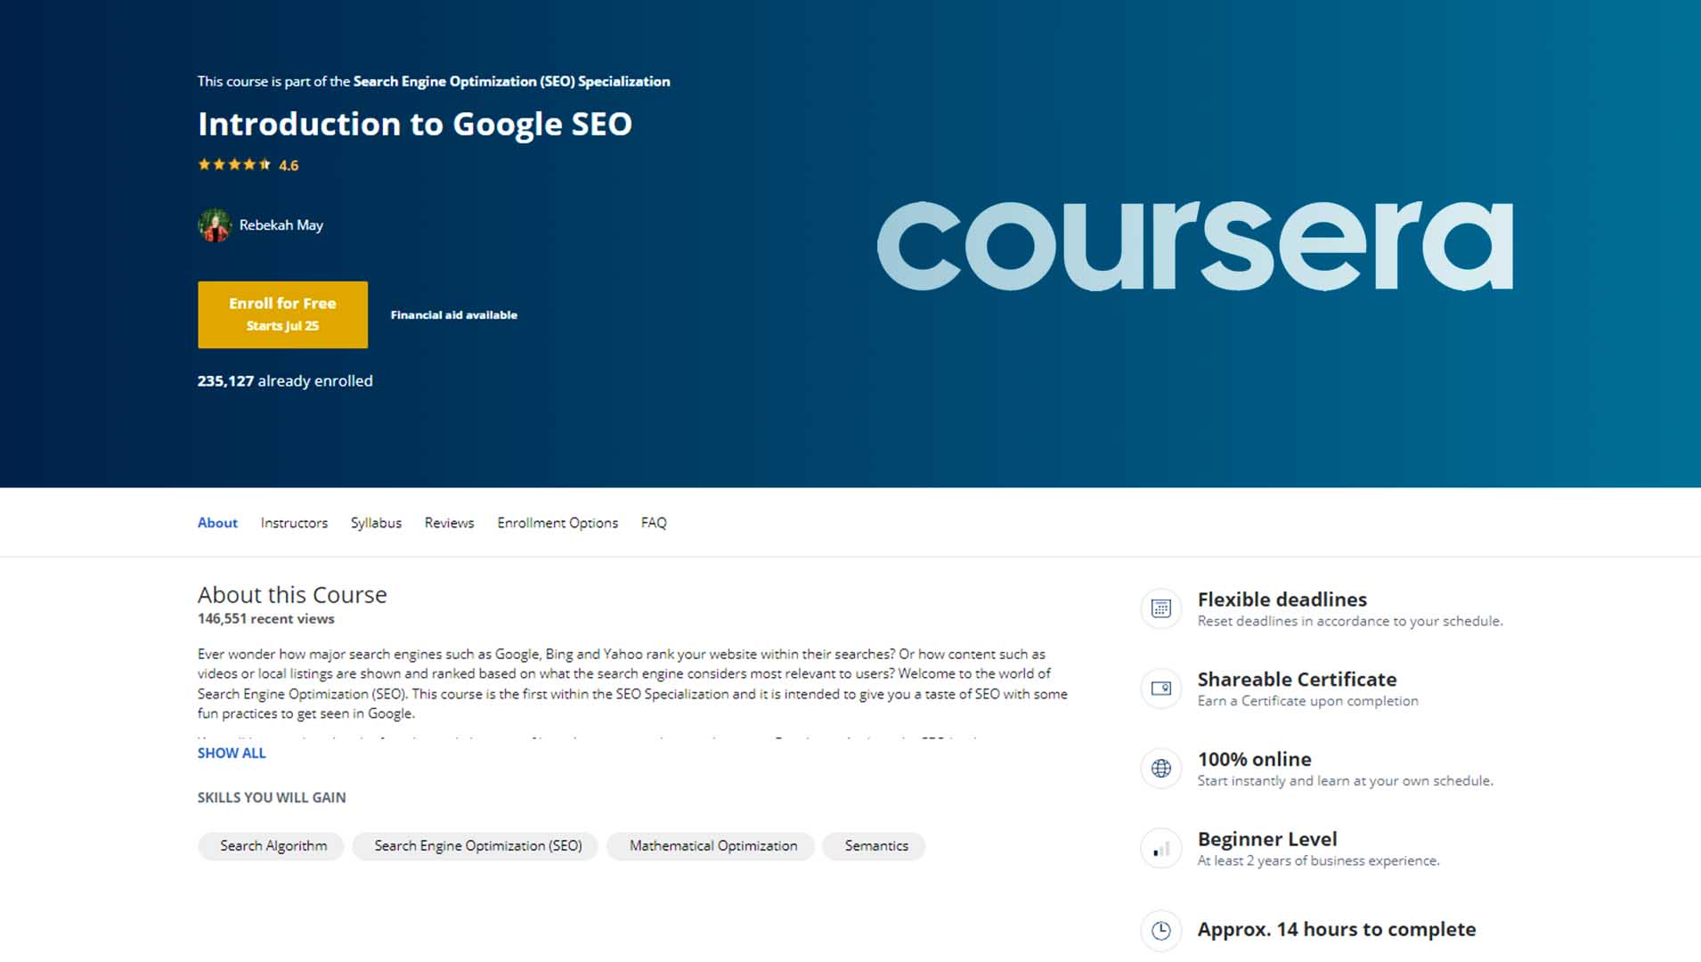Click the Shareable Certificate icon
The width and height of the screenshot is (1701, 962).
click(1160, 689)
